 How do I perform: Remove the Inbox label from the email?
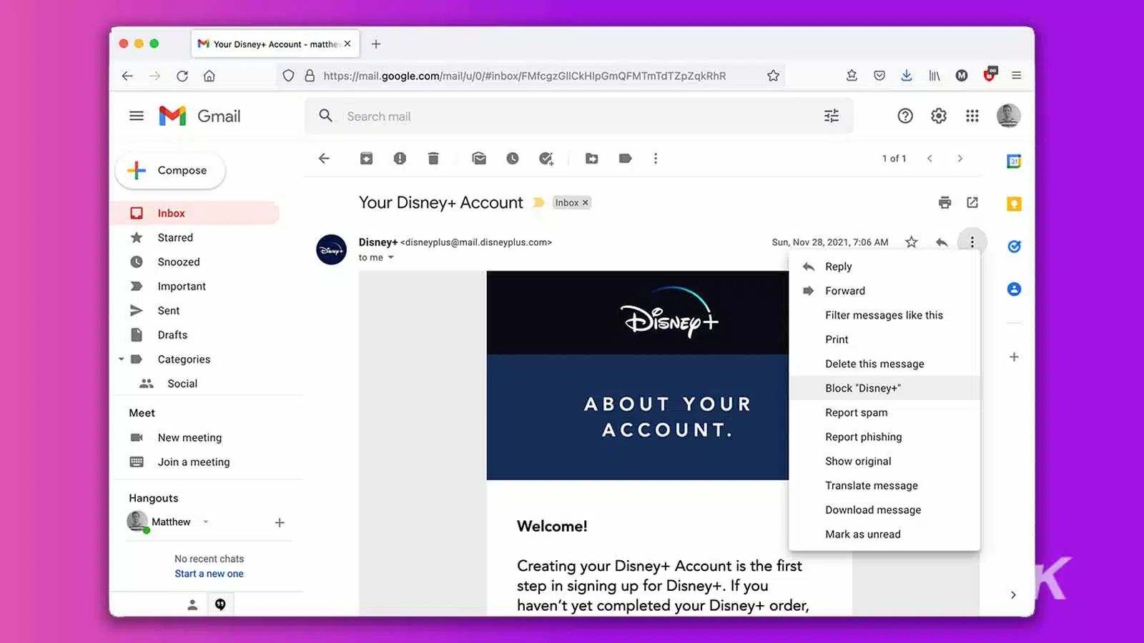point(584,202)
